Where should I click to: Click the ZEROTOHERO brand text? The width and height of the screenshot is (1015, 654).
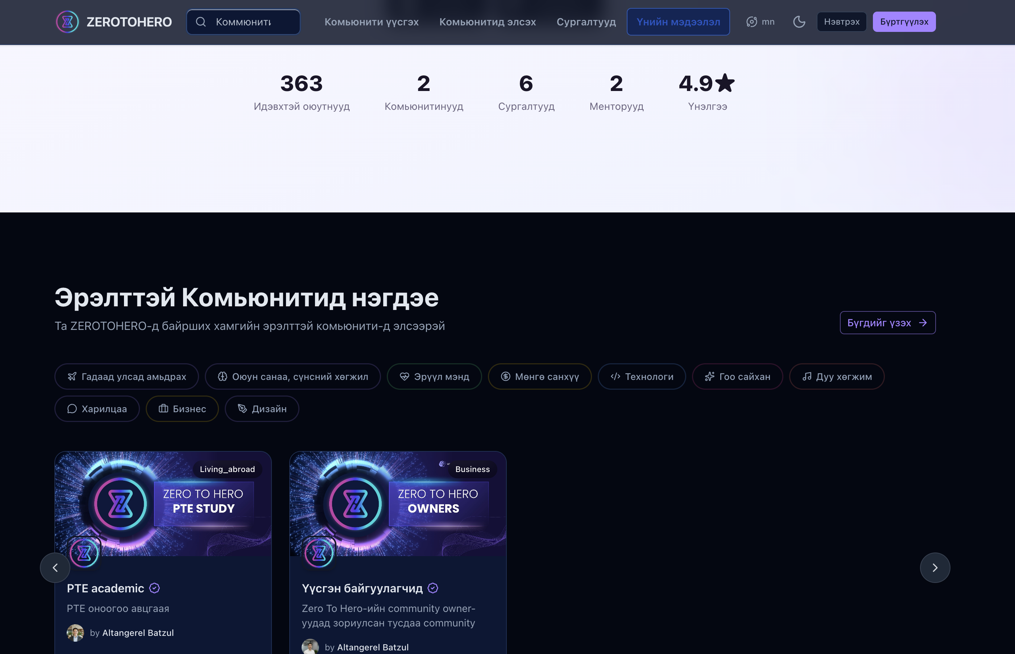pyautogui.click(x=129, y=22)
